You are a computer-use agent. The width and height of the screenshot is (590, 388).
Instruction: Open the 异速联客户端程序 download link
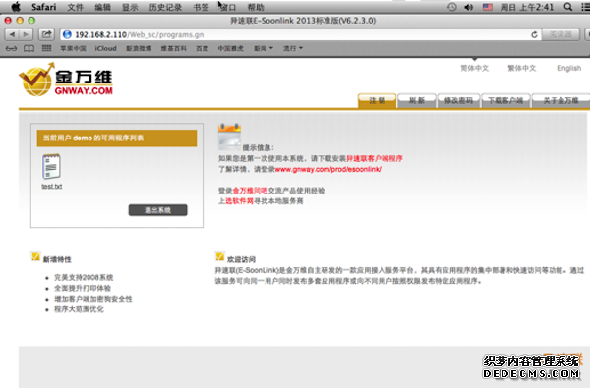click(375, 159)
